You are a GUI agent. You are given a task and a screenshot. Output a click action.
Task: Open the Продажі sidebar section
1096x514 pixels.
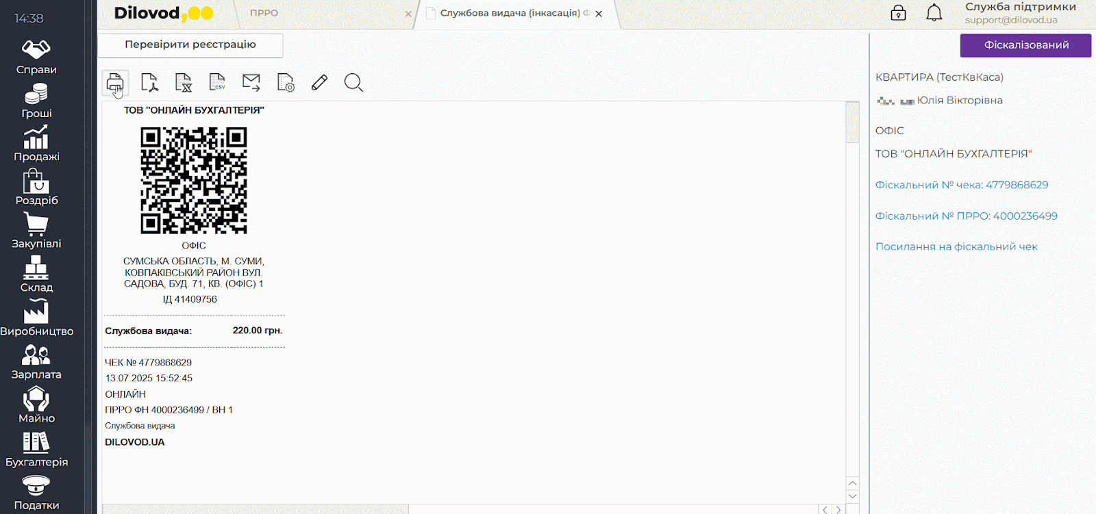pos(36,144)
